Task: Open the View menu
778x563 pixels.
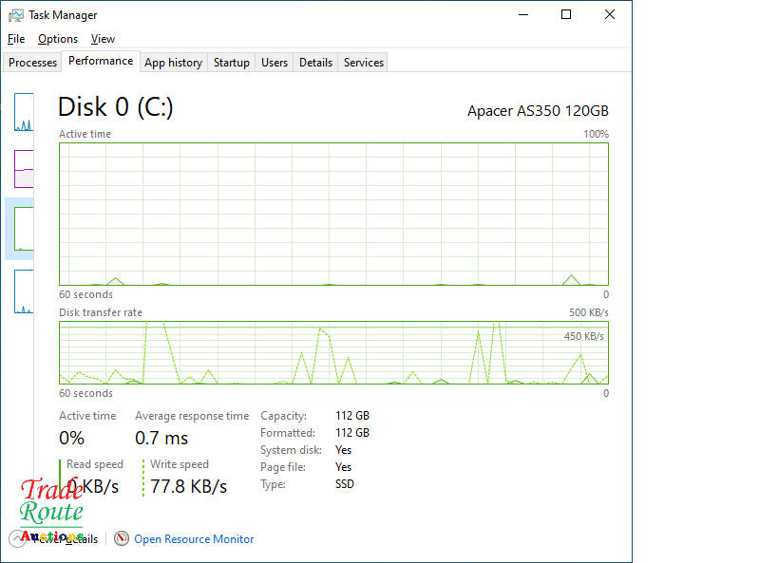Action: [103, 39]
